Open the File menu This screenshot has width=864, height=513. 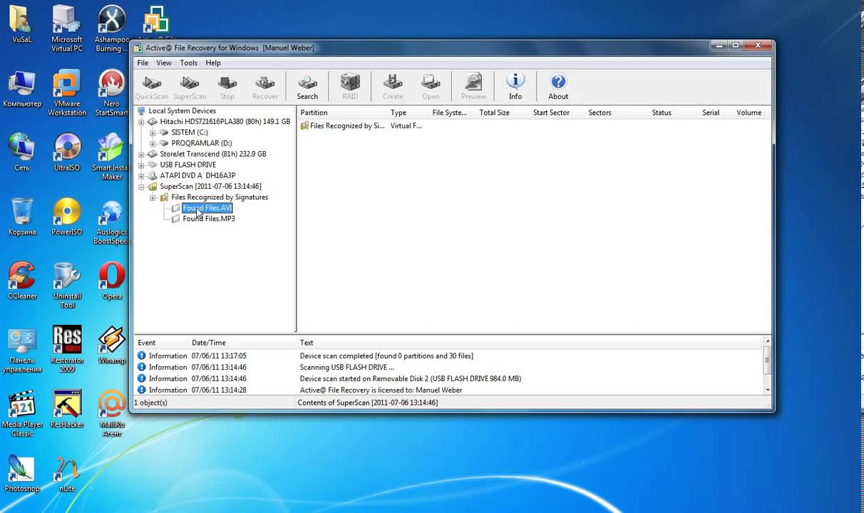pyautogui.click(x=143, y=63)
